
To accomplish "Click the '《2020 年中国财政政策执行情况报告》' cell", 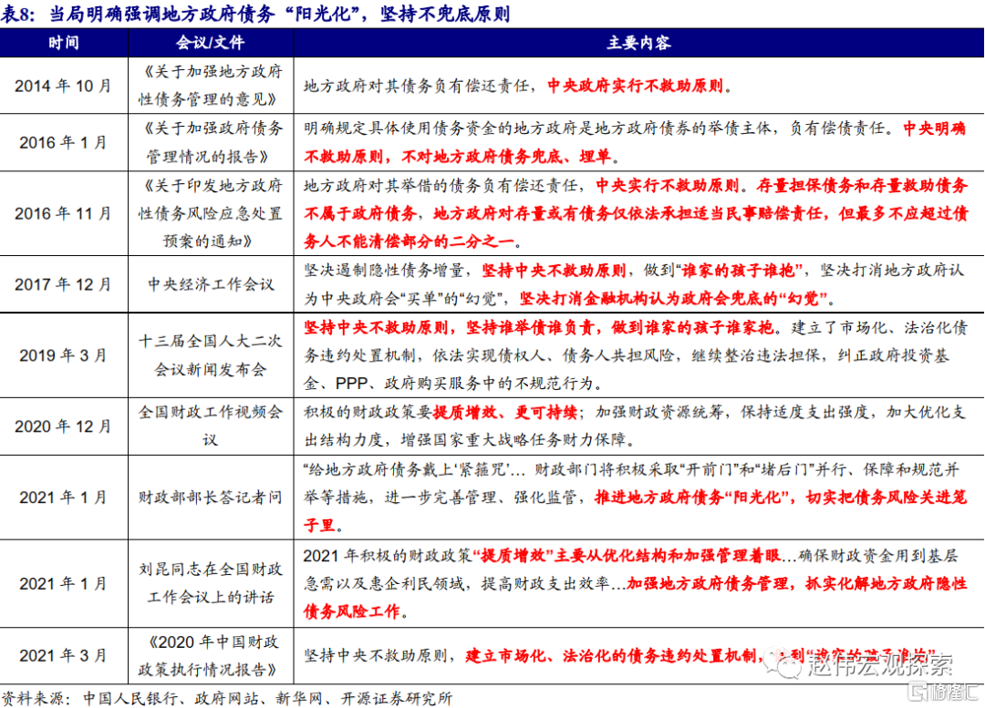I will [x=211, y=656].
